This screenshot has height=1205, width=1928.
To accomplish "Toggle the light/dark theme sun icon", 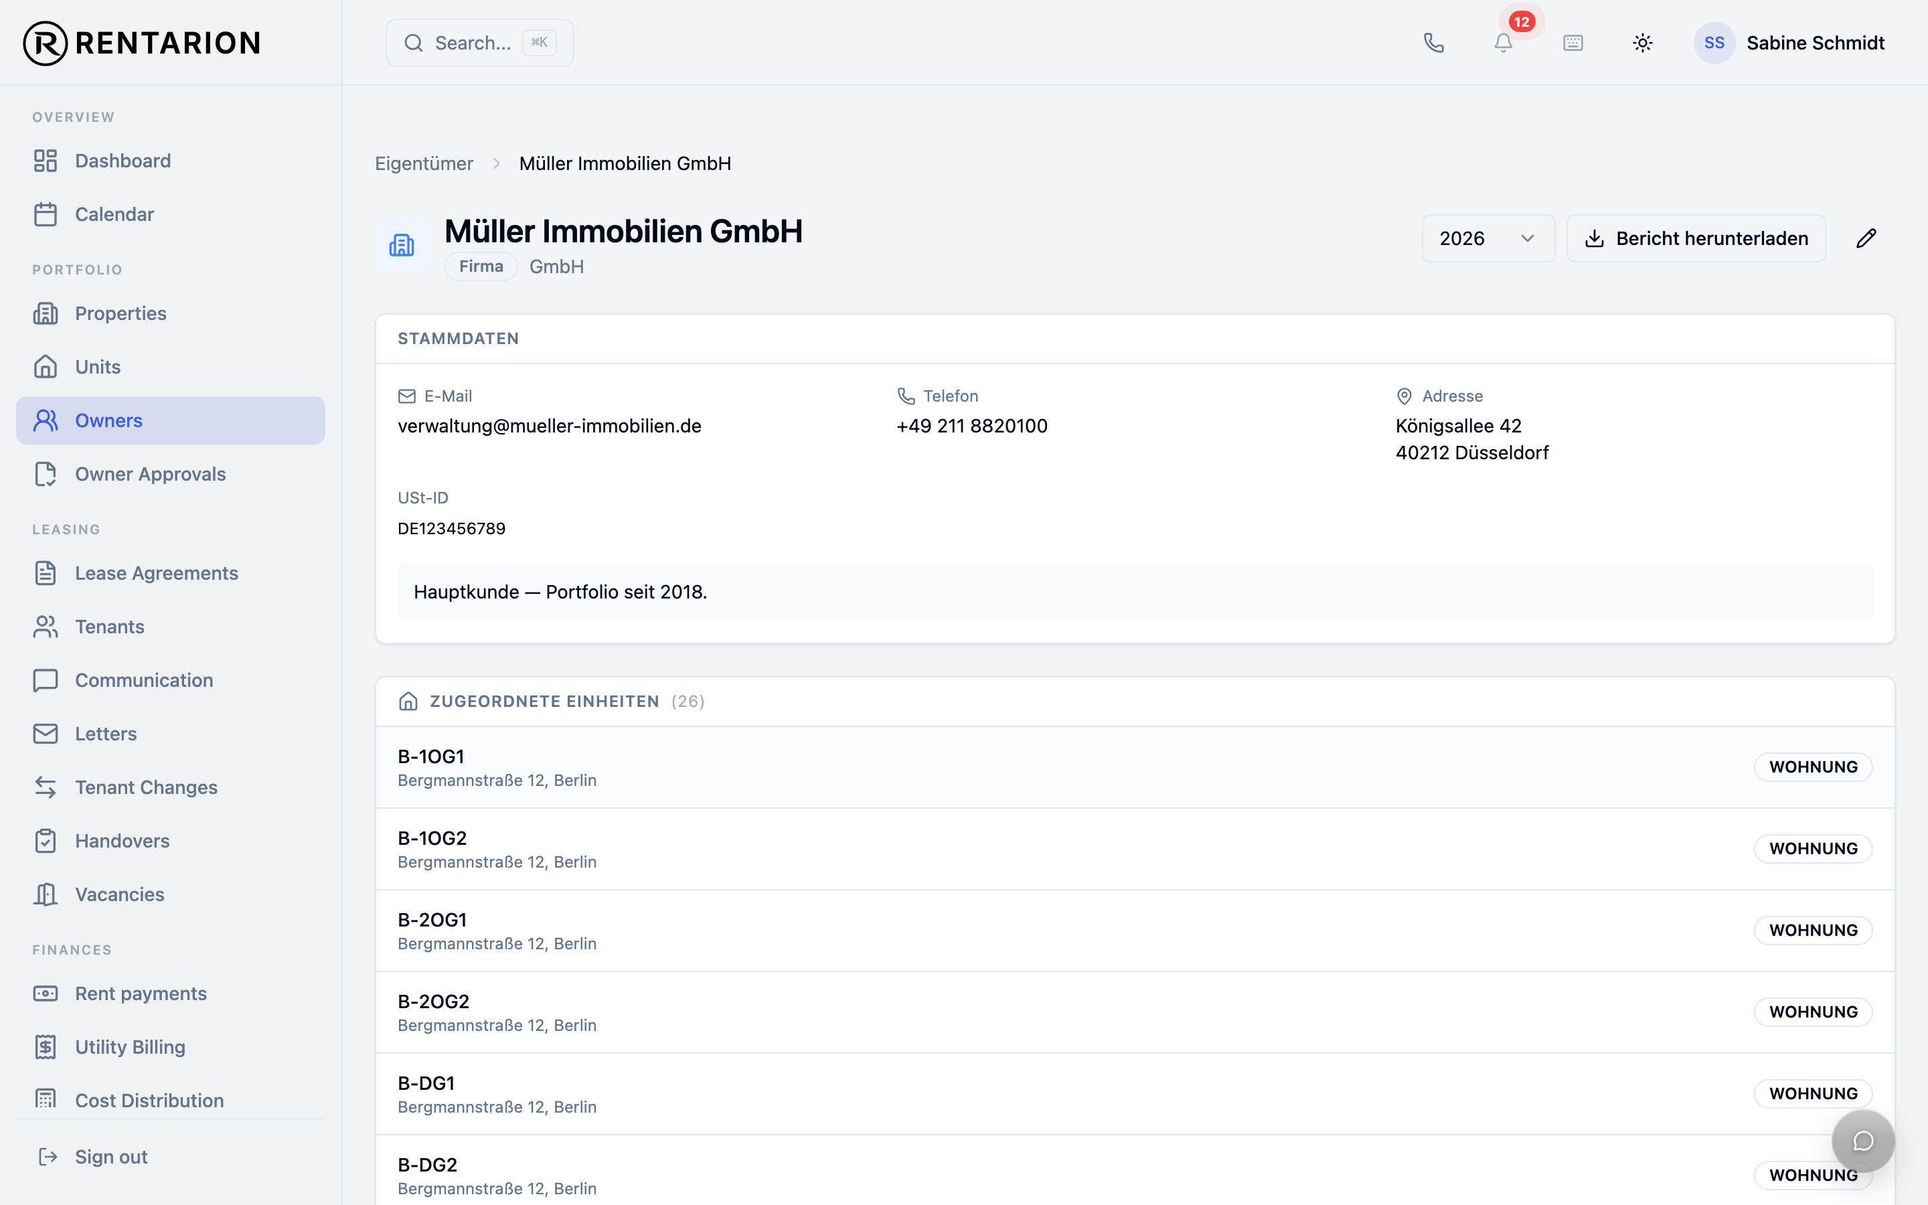I will point(1642,43).
